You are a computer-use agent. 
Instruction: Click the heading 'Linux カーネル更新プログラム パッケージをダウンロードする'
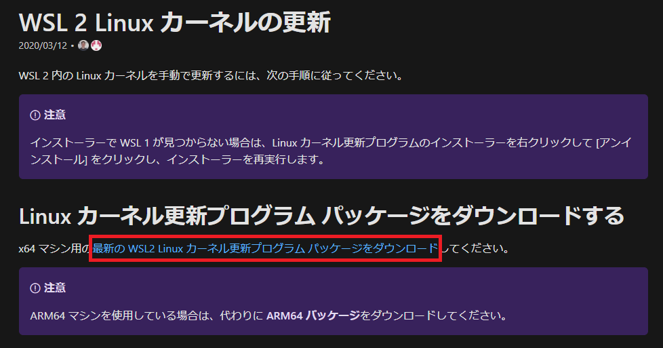tap(321, 216)
